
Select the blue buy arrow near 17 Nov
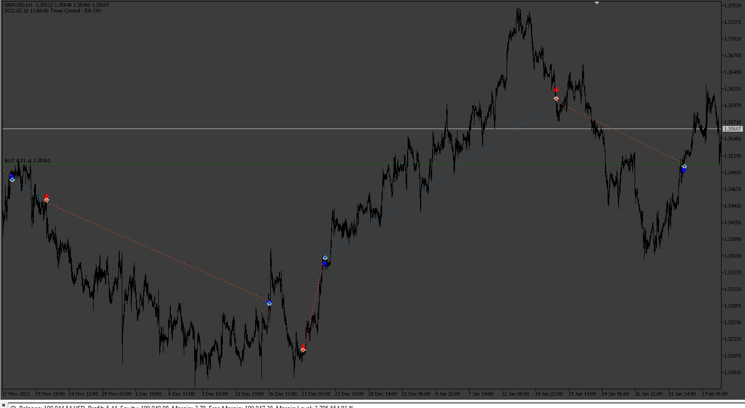[12, 176]
